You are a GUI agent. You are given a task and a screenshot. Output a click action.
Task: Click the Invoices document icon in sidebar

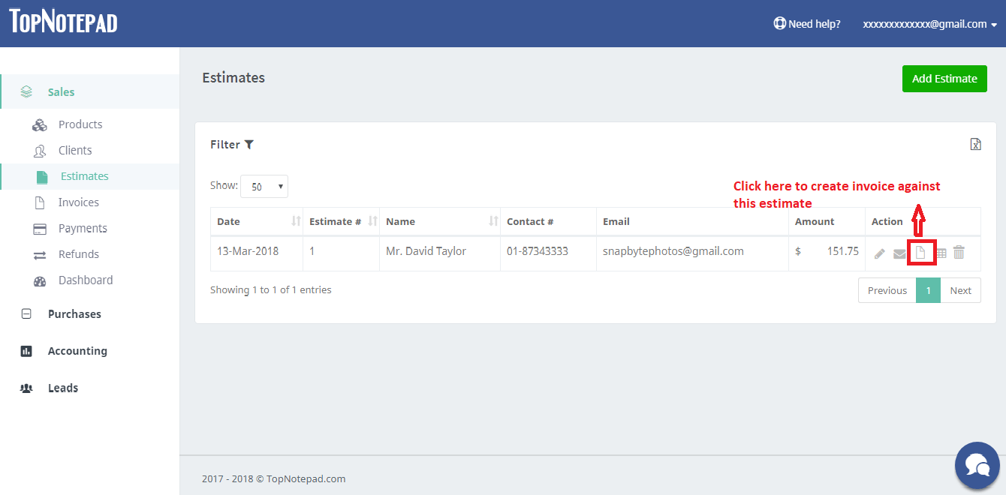[x=41, y=202]
